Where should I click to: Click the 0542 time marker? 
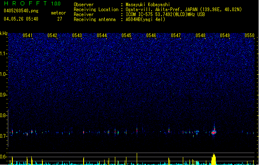[x=52, y=35]
